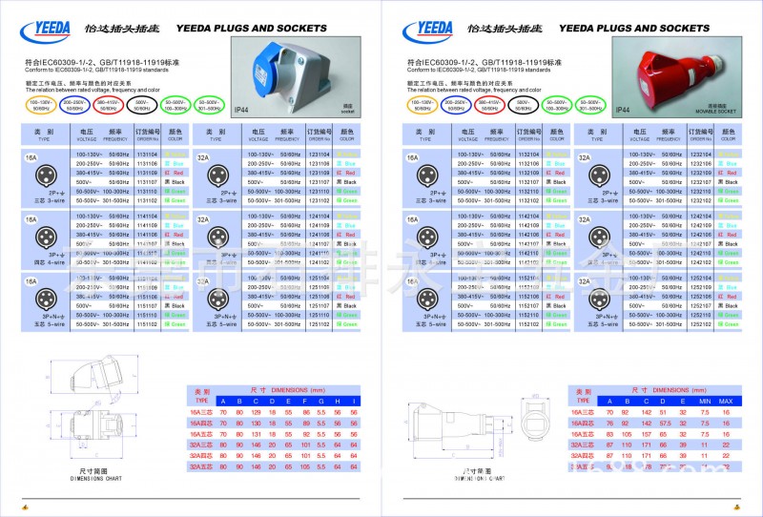Pick the 32A 3-wire pin diagram on movable socket page

coord(600,176)
